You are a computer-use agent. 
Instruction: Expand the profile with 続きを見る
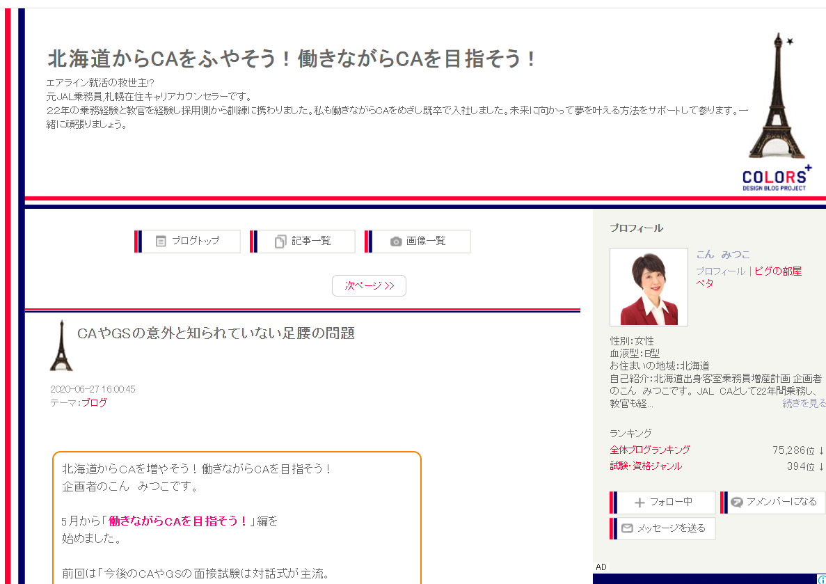click(x=804, y=403)
